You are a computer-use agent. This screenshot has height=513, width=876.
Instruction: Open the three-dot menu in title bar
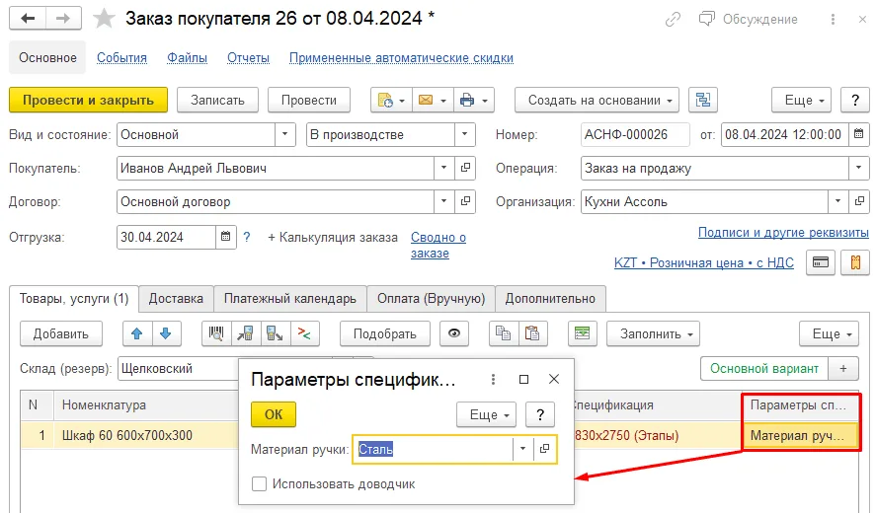(833, 20)
